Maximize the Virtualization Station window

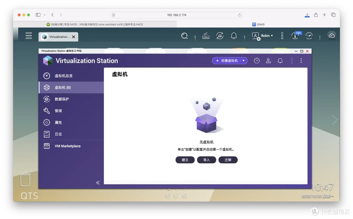coord(302,51)
